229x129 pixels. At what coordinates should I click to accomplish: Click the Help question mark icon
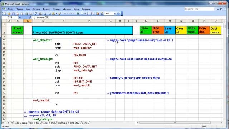pos(118,14)
